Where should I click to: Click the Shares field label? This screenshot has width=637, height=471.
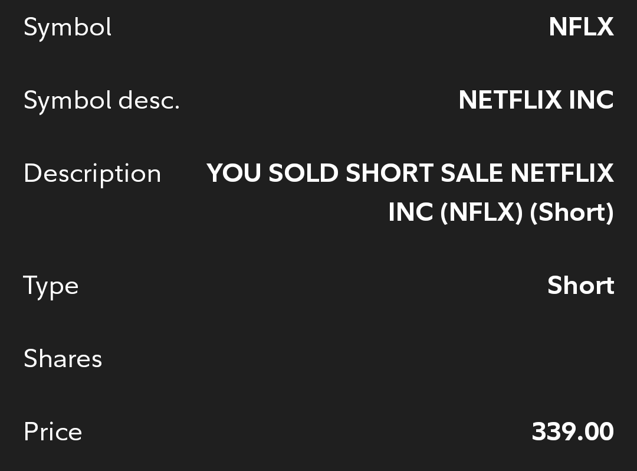click(x=63, y=359)
